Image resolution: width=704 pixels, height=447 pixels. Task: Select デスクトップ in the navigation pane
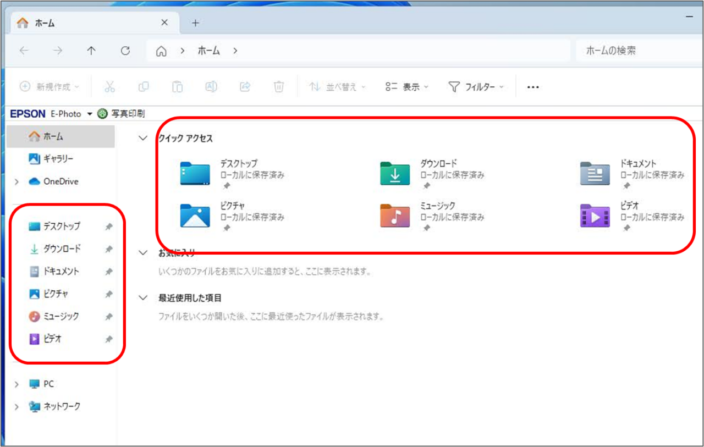click(x=62, y=227)
